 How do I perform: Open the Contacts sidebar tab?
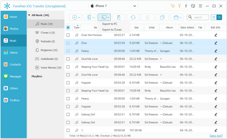[14, 64]
